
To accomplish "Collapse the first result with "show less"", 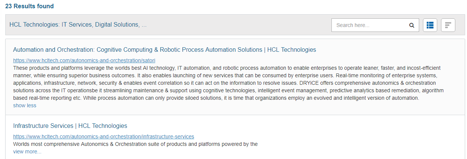I will [24, 105].
